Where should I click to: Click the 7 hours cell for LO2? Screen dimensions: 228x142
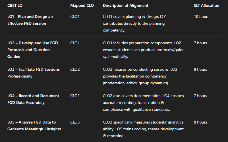[x=200, y=43]
